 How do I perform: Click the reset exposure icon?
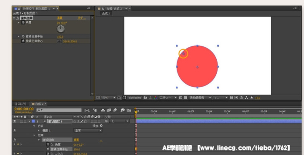pos(252,98)
